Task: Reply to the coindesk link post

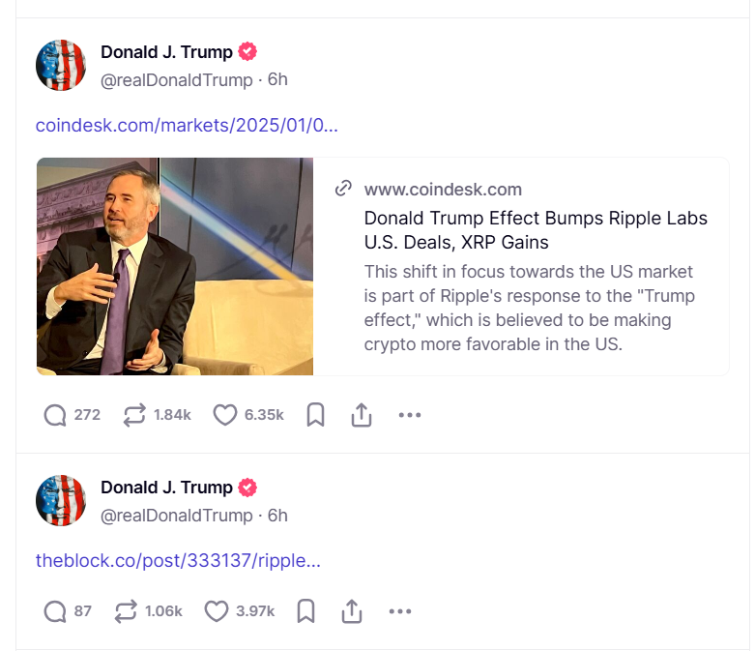Action: pyautogui.click(x=56, y=415)
